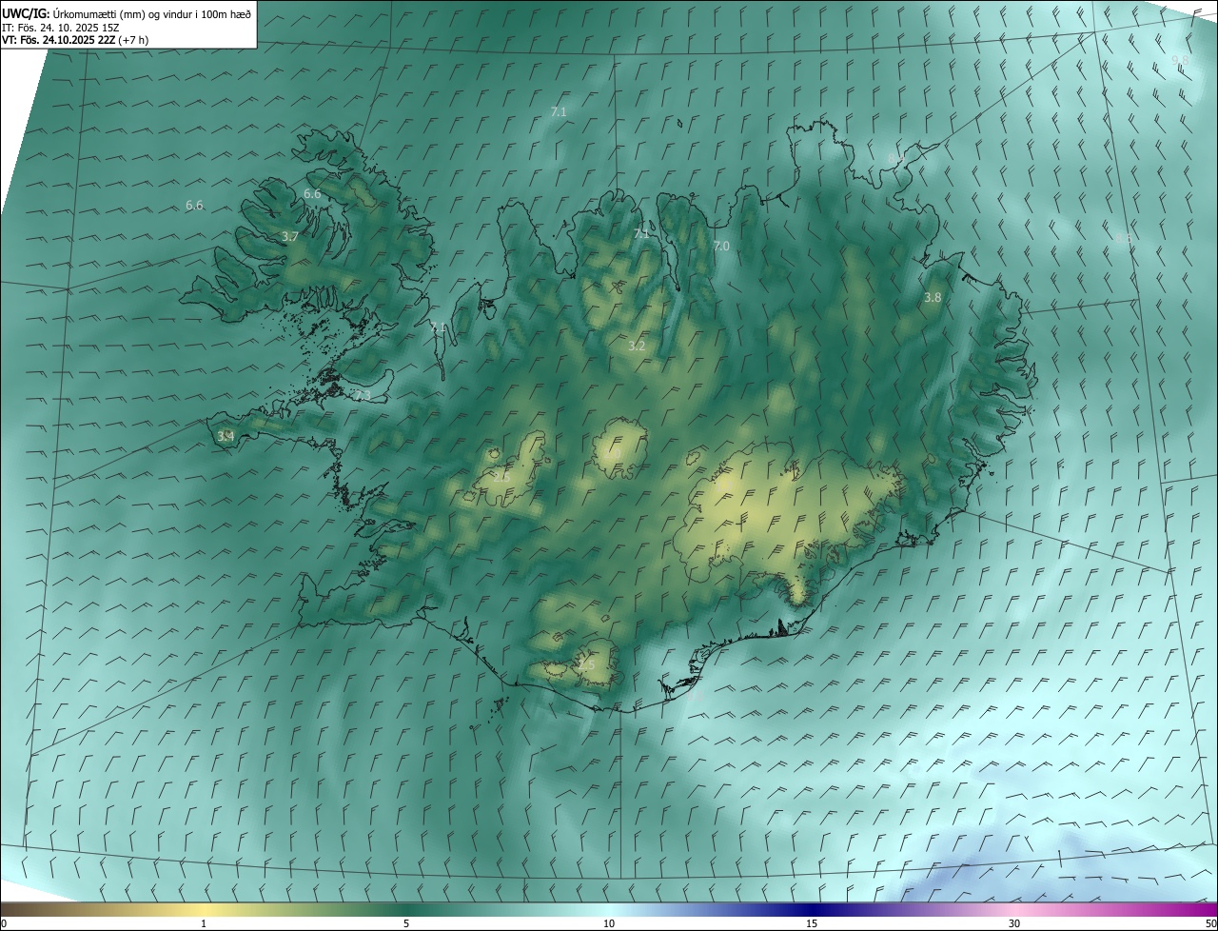This screenshot has height=931, width=1218.
Task: Click the color scale tick label 0
Action: coord(4,923)
